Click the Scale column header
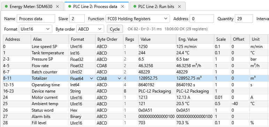 (223, 39)
